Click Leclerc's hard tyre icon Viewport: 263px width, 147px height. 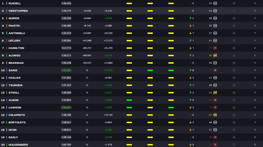pos(215,40)
